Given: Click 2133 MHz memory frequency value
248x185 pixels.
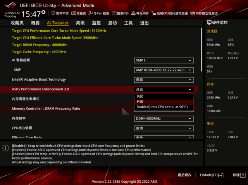Looking at the screenshot, I should (x=214, y=98).
